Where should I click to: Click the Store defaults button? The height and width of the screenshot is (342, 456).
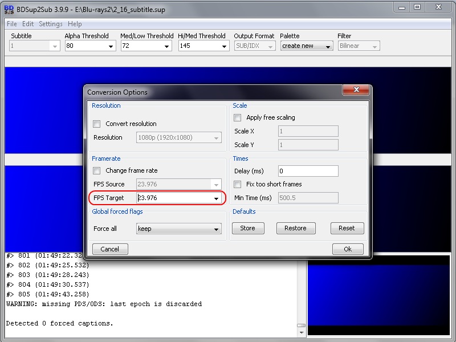pyautogui.click(x=248, y=229)
